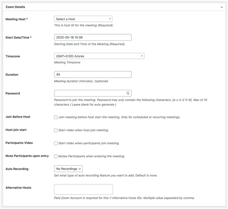
Task: Open Auto Recording dropdown showing No Recordings
Action: point(68,169)
